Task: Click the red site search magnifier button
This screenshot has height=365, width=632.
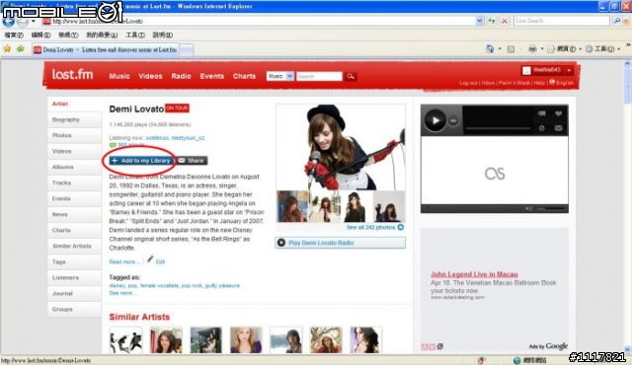Action: (x=351, y=76)
